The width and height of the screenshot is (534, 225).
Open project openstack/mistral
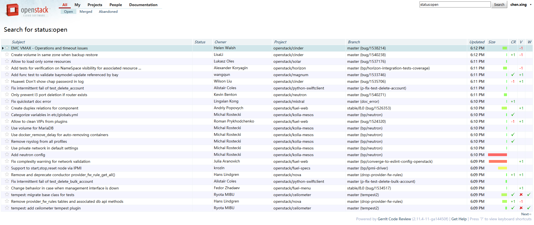point(289,101)
